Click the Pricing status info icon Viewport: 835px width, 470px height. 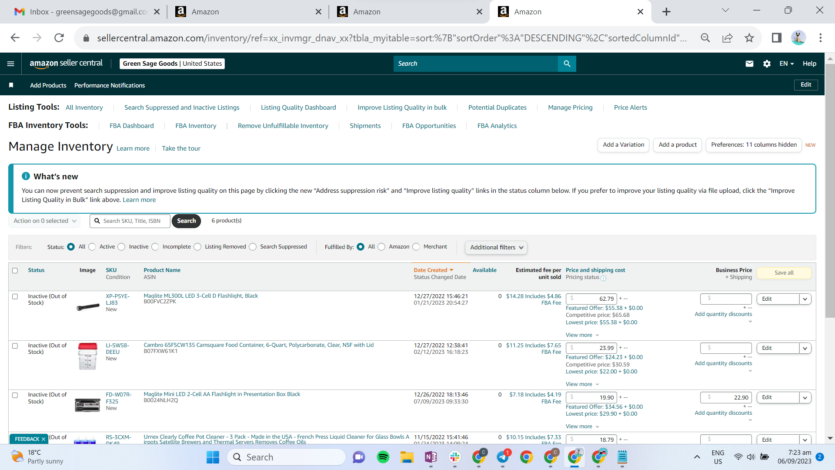(x=604, y=278)
